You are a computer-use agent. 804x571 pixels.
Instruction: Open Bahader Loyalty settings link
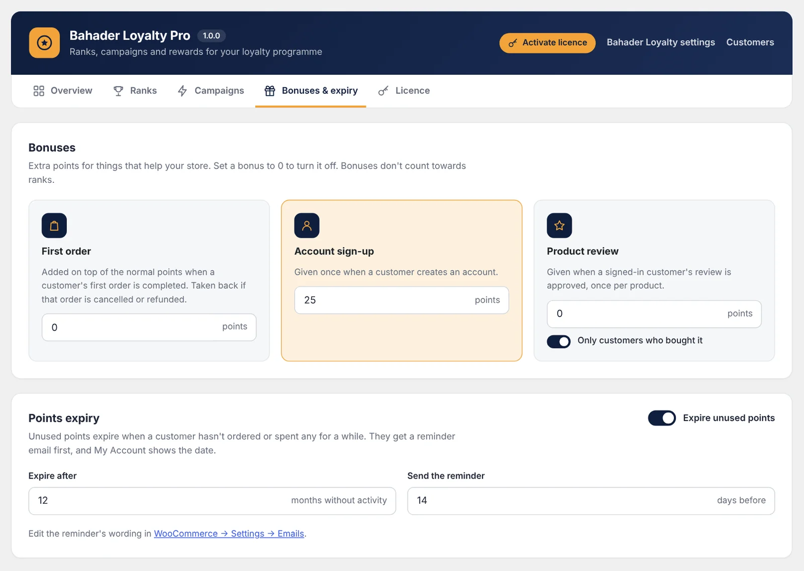(661, 43)
